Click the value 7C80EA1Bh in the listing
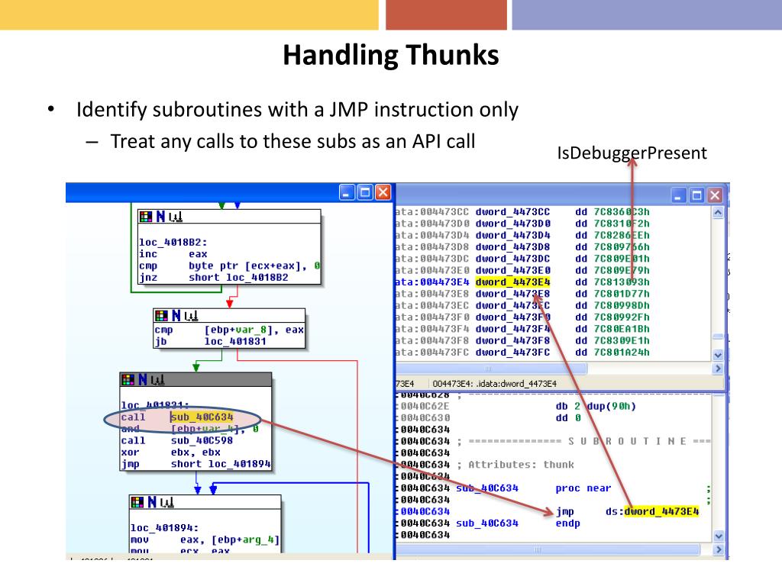Image resolution: width=782 pixels, height=586 pixels. click(x=622, y=329)
